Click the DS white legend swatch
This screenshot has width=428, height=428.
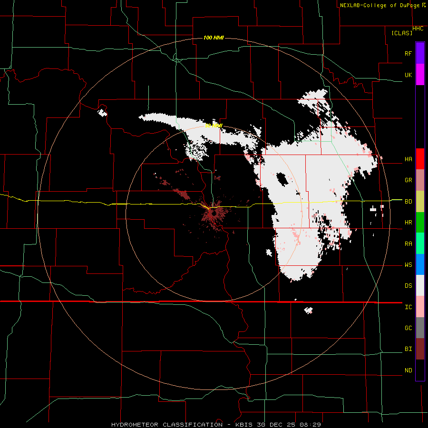coord(420,285)
